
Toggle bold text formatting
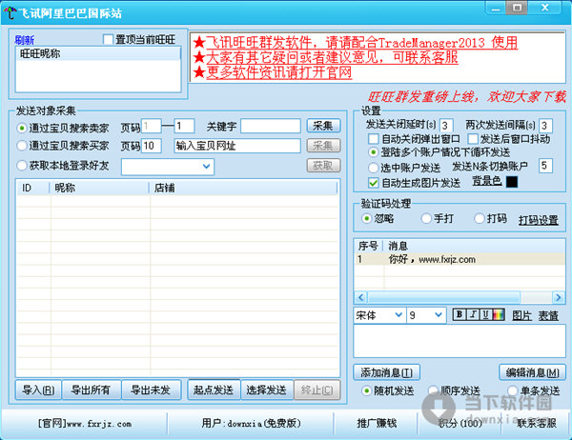460,314
